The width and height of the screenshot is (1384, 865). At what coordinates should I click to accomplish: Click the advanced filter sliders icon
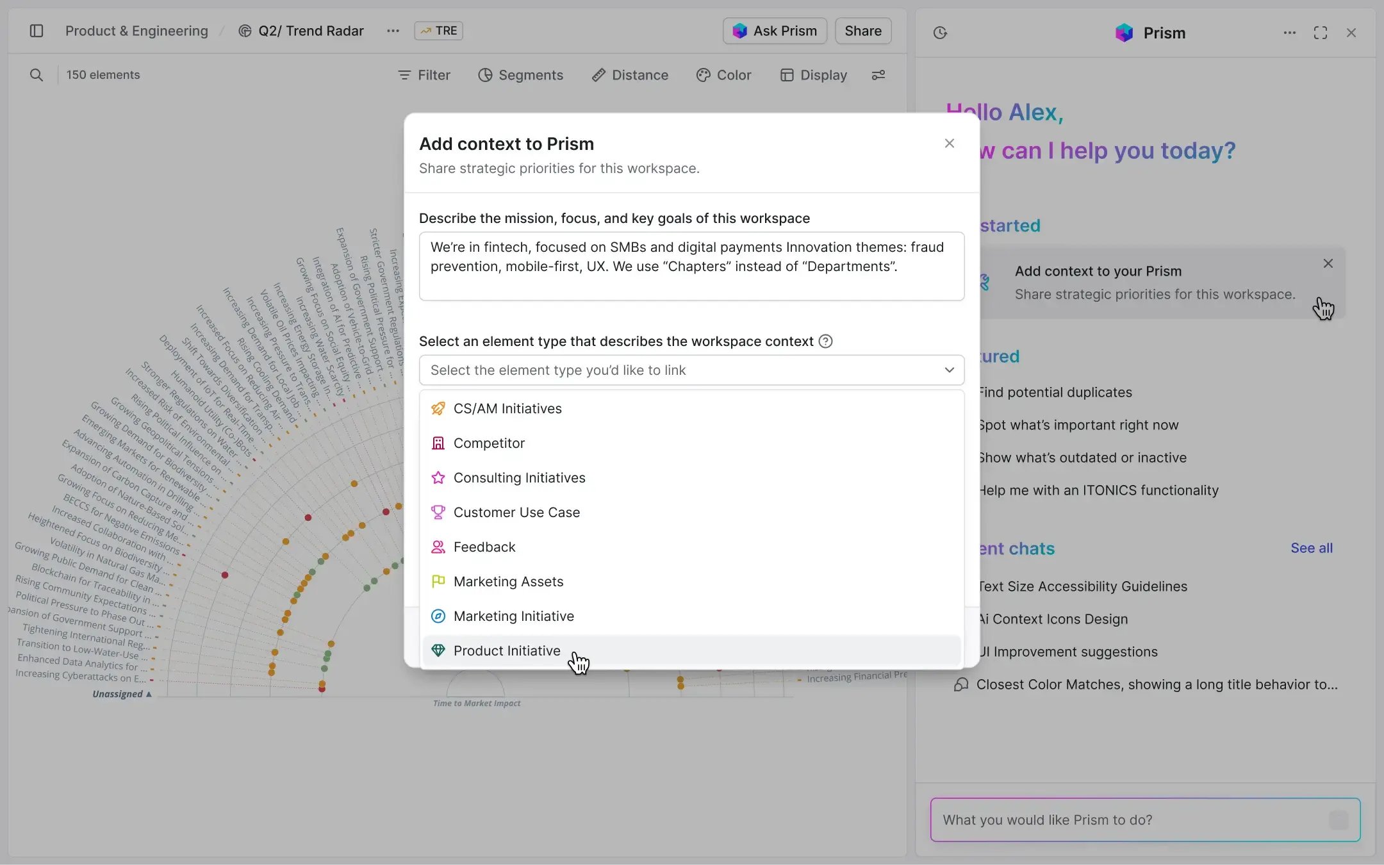878,75
